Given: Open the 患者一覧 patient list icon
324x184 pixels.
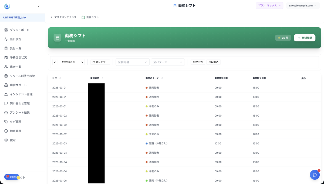Looking at the screenshot, I should 5,67.
